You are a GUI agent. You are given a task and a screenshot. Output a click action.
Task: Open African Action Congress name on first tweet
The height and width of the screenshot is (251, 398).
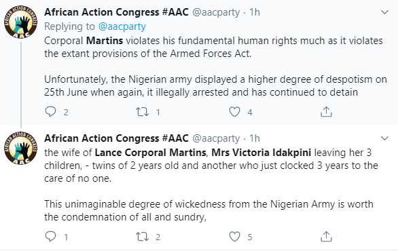tap(116, 12)
